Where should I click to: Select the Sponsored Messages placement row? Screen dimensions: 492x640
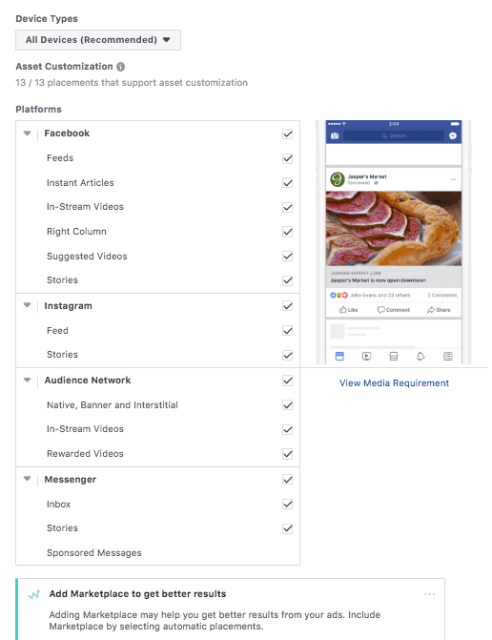tap(157, 552)
